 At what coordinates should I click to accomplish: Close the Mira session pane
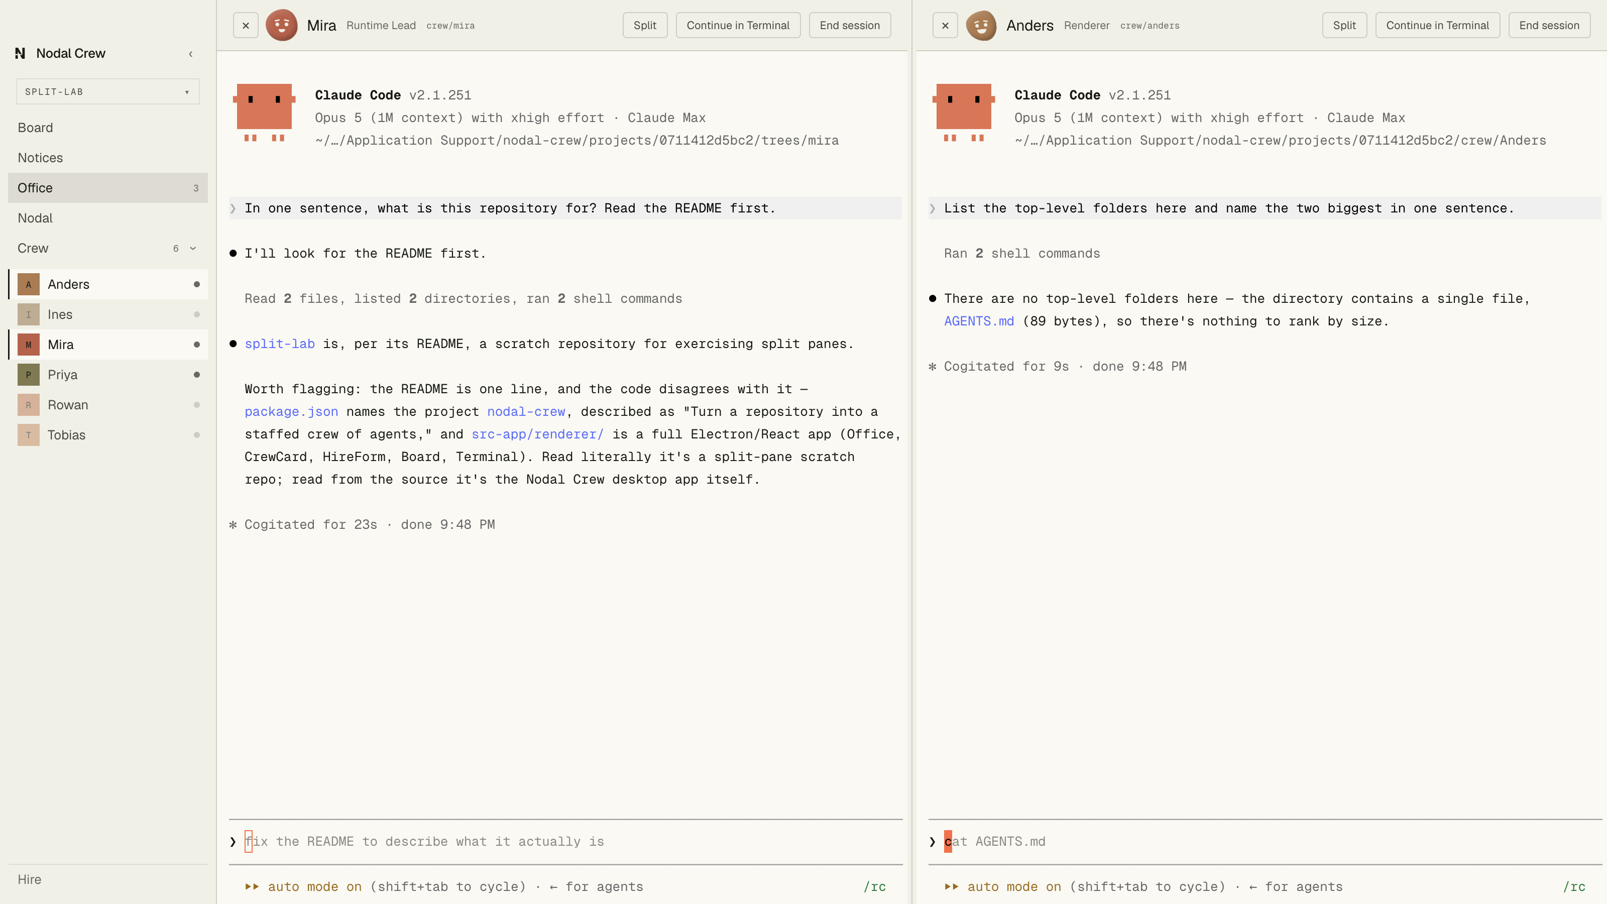246,26
